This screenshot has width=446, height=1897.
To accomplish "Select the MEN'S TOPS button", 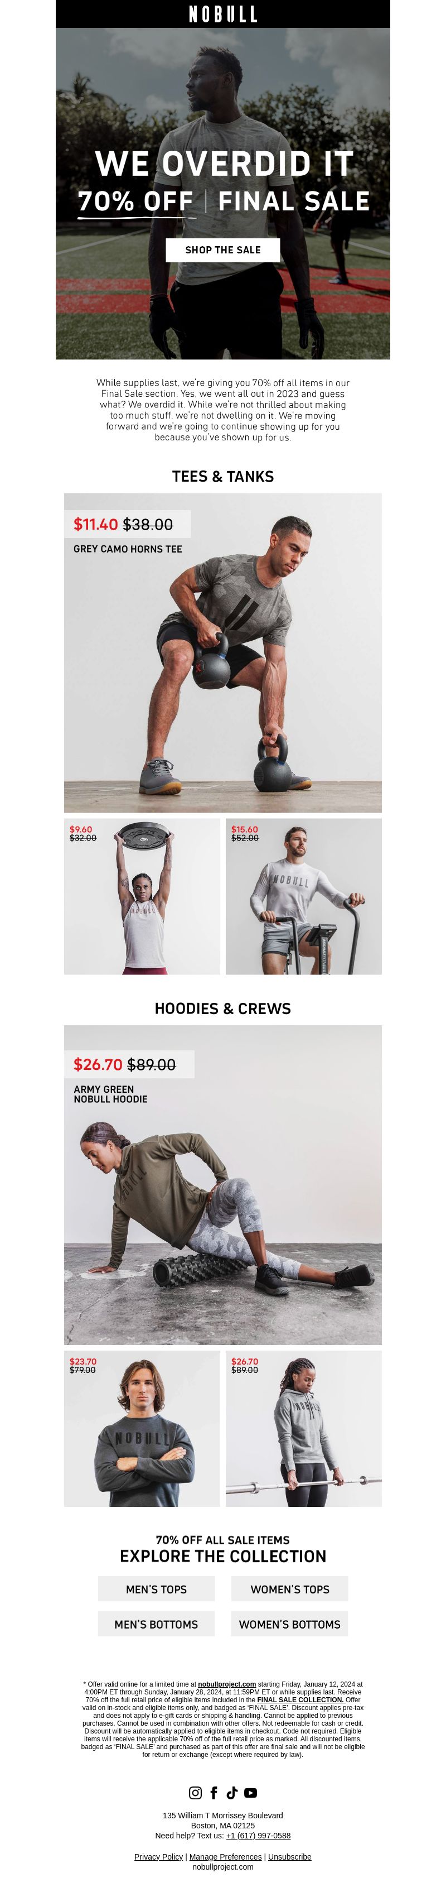I will coord(156,1589).
